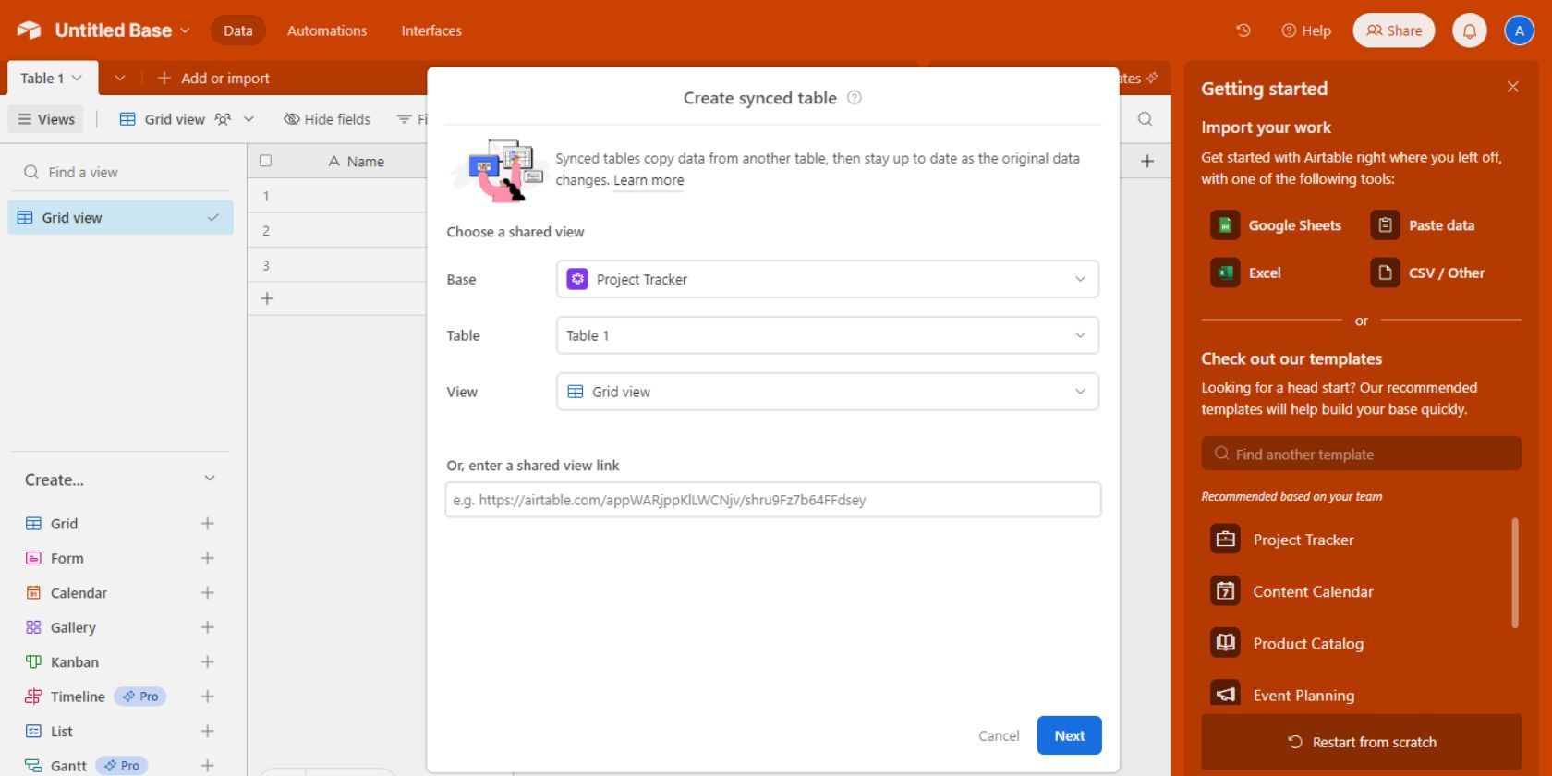Screen dimensions: 1552x776
Task: Expand the Table dropdown
Action: (827, 335)
